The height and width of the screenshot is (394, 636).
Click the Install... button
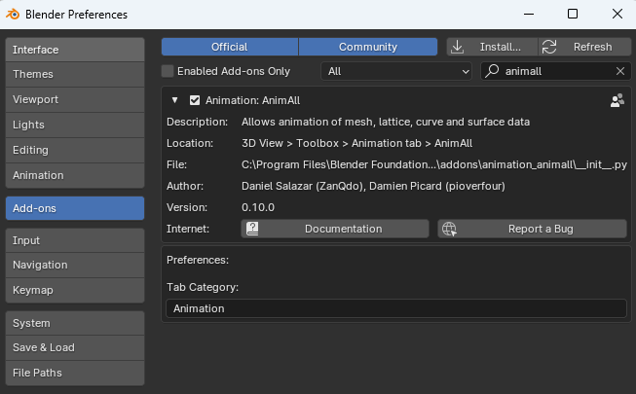[x=493, y=47]
